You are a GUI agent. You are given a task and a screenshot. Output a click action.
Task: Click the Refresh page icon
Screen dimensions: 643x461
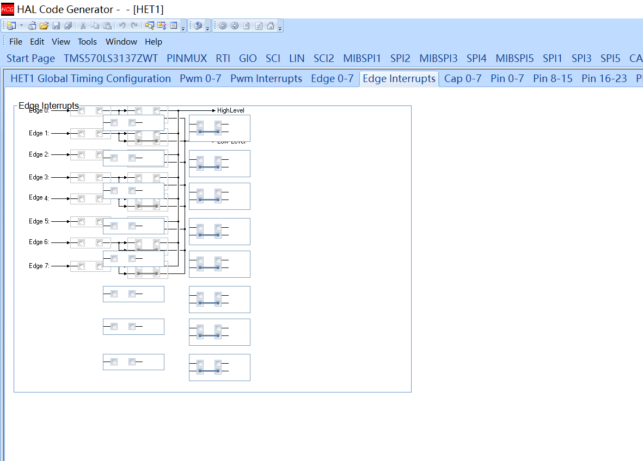pos(259,26)
